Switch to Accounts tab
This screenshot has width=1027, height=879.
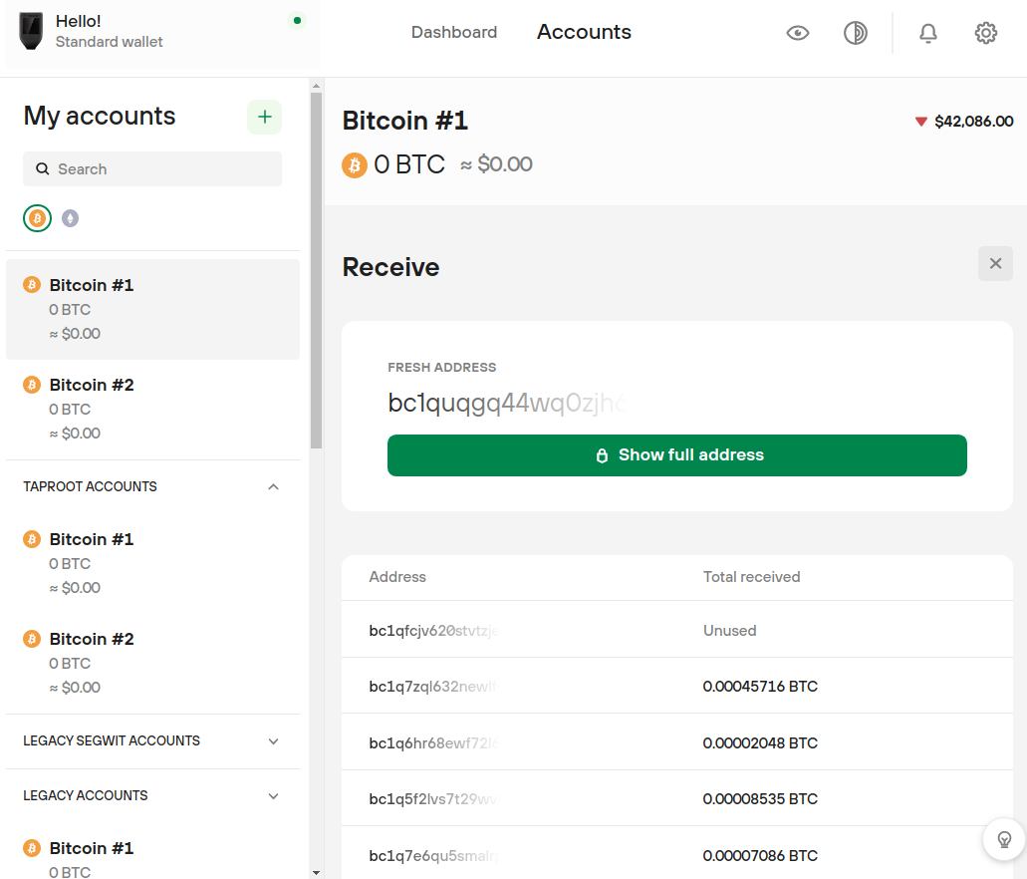point(585,32)
